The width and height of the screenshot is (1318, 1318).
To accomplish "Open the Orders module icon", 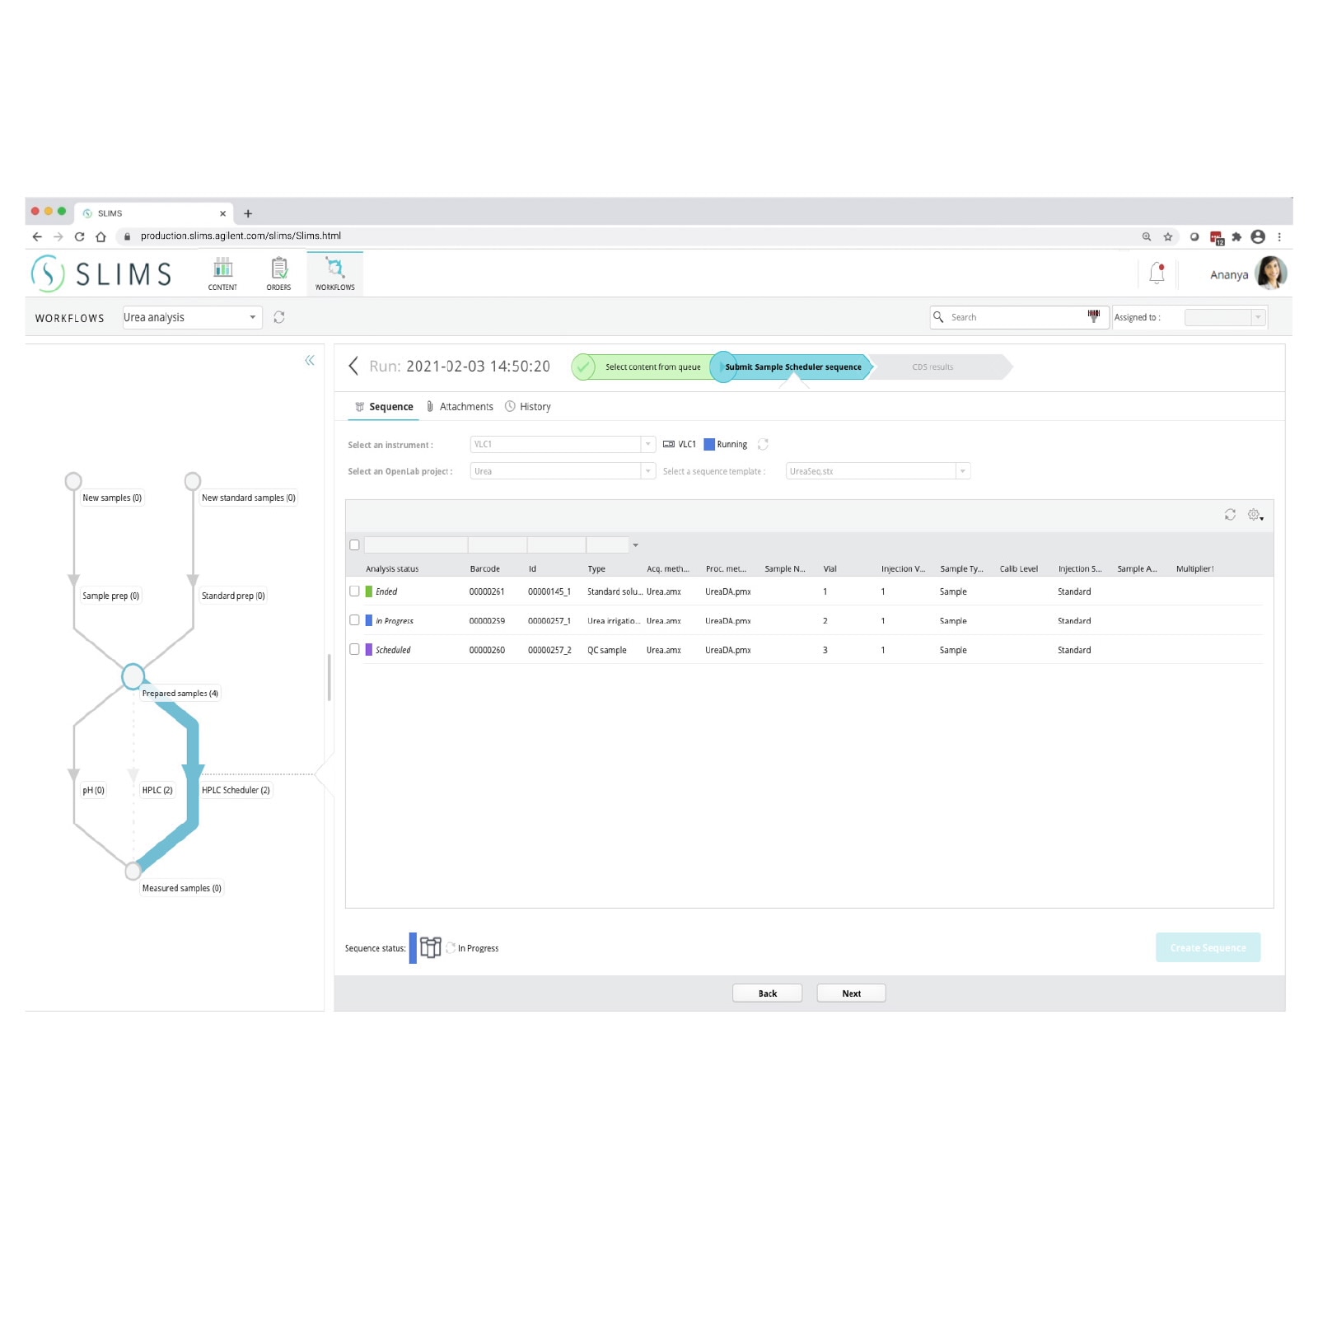I will pyautogui.click(x=278, y=273).
